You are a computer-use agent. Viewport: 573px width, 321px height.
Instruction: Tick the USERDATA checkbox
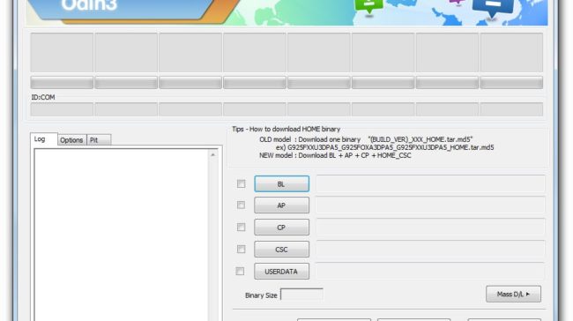point(240,271)
